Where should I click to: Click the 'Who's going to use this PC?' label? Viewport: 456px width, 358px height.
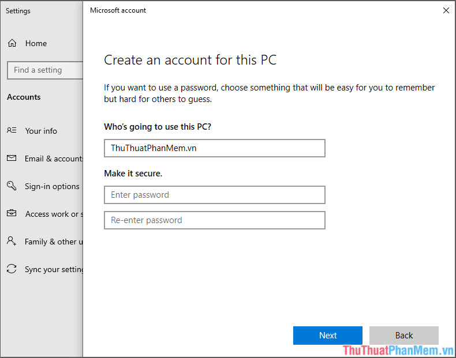pos(158,127)
